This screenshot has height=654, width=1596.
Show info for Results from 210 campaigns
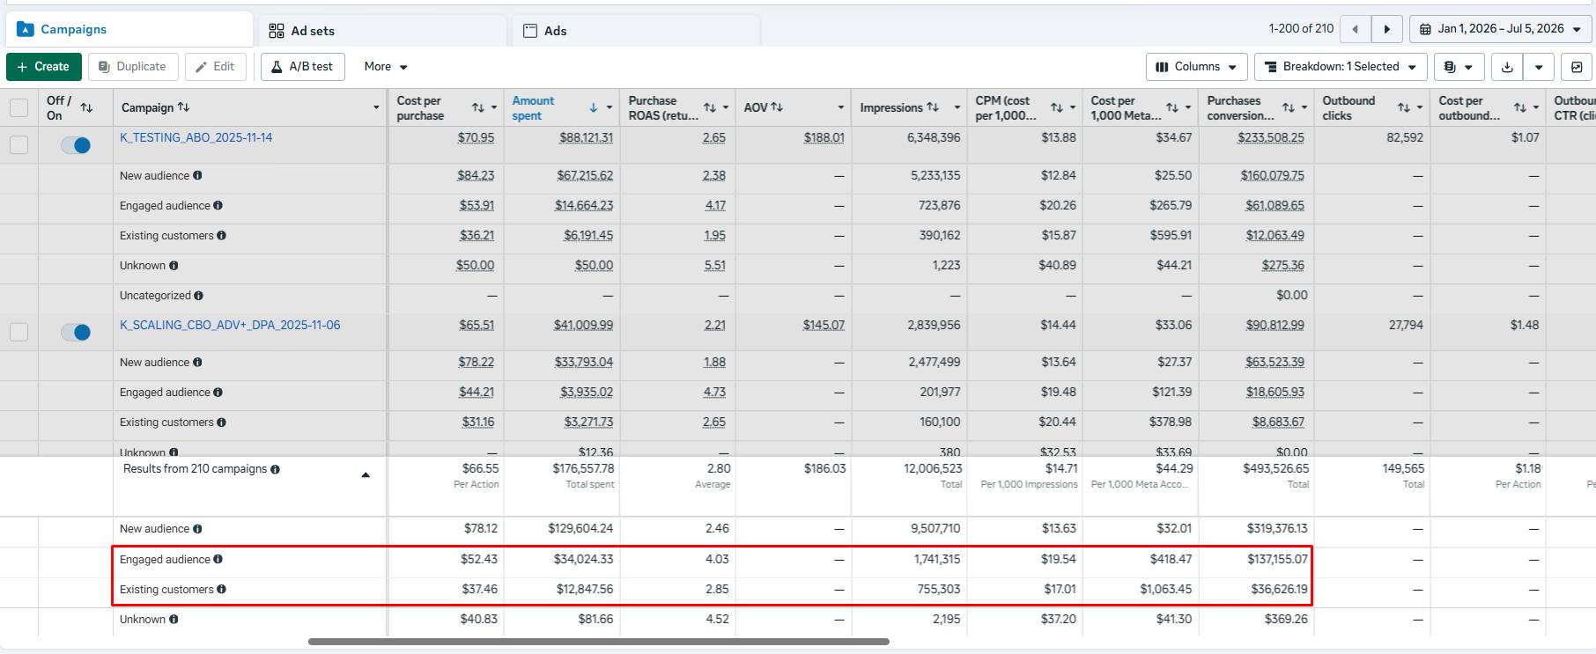coord(276,469)
